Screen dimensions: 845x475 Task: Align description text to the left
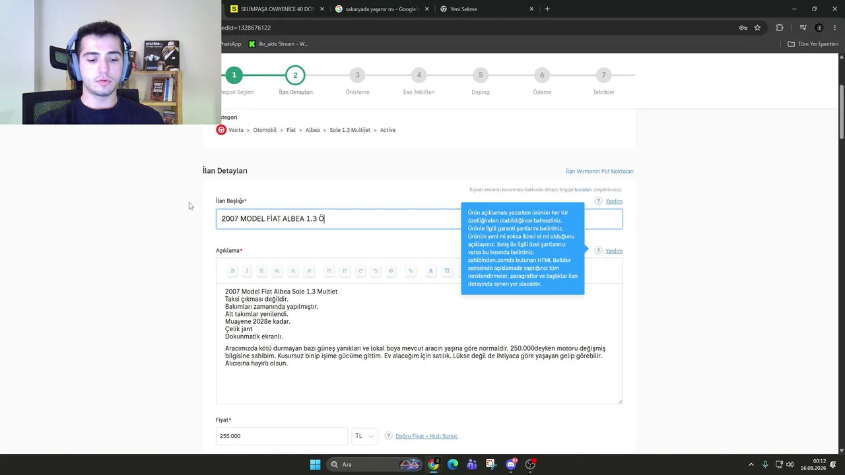277,270
